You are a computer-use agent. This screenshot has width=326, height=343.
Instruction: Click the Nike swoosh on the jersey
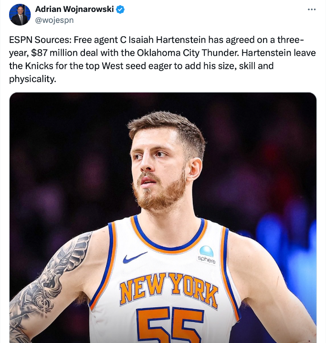[135, 258]
